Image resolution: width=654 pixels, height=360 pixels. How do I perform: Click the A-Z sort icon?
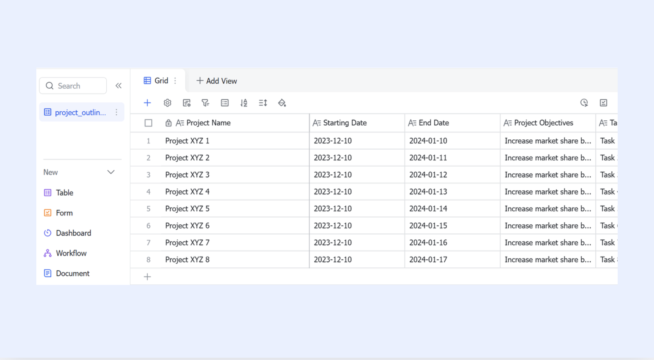click(x=244, y=103)
